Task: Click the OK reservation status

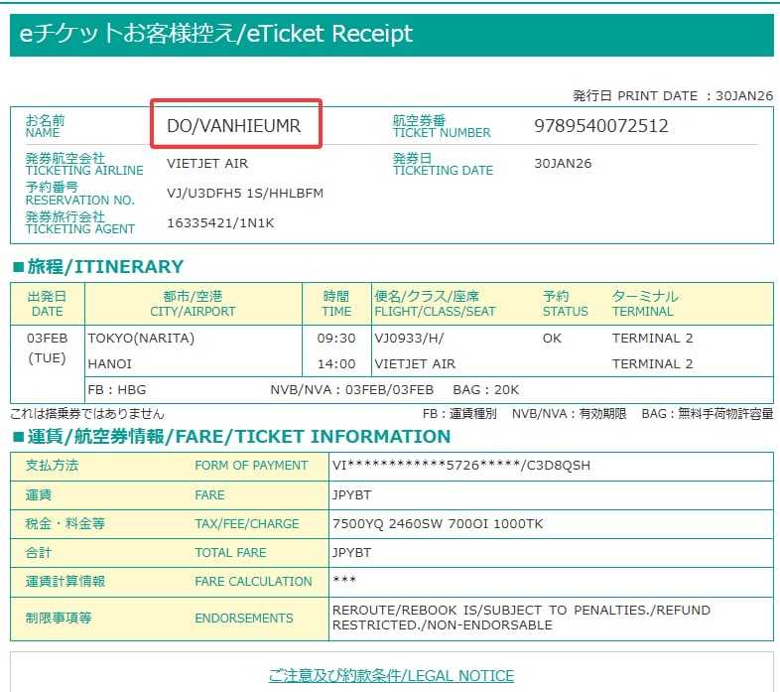Action: pyautogui.click(x=552, y=339)
